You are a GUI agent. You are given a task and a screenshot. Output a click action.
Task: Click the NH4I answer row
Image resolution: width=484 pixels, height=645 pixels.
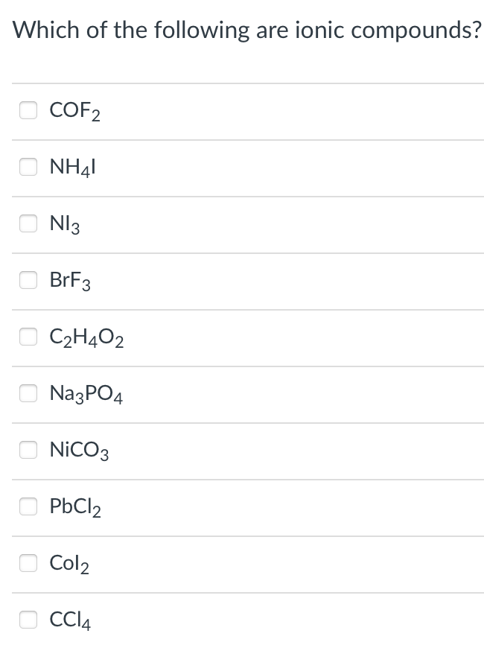(71, 167)
